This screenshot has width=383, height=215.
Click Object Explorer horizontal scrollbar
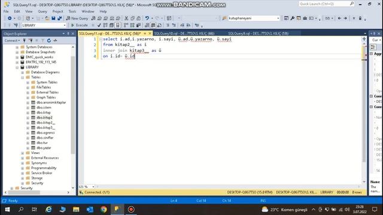(24, 192)
